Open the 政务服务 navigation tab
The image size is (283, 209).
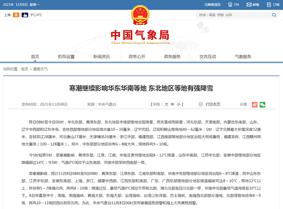(172, 57)
